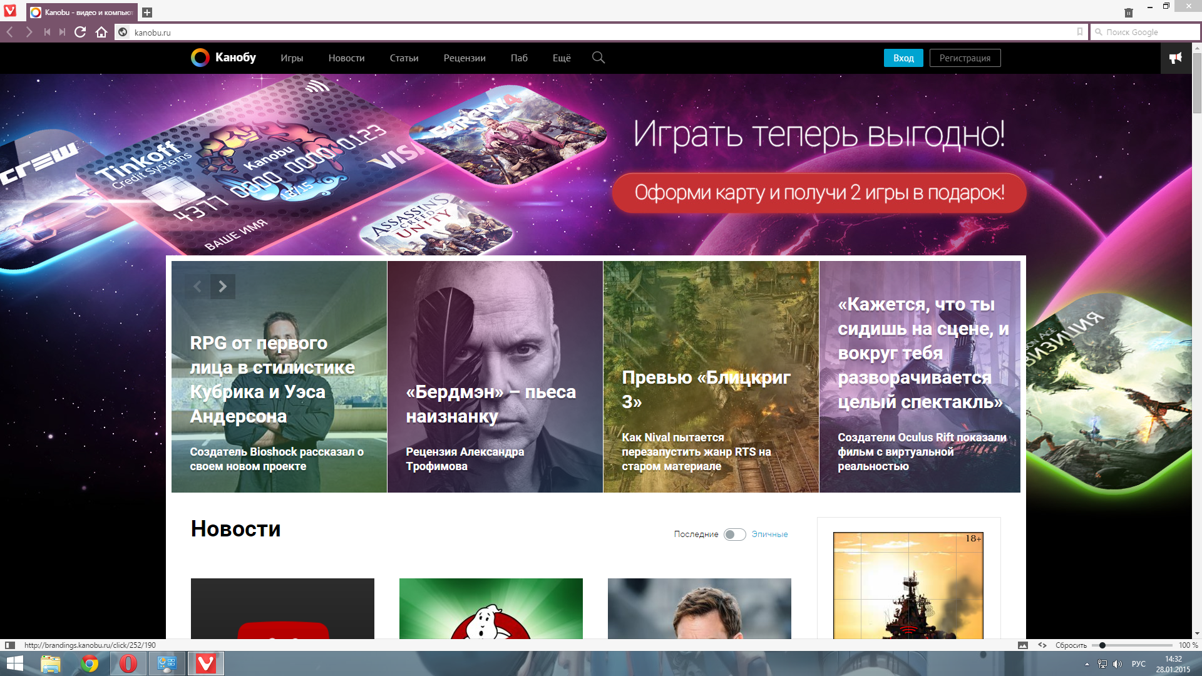Open Рецензии menu item
Viewport: 1202px width, 676px height.
pos(465,58)
